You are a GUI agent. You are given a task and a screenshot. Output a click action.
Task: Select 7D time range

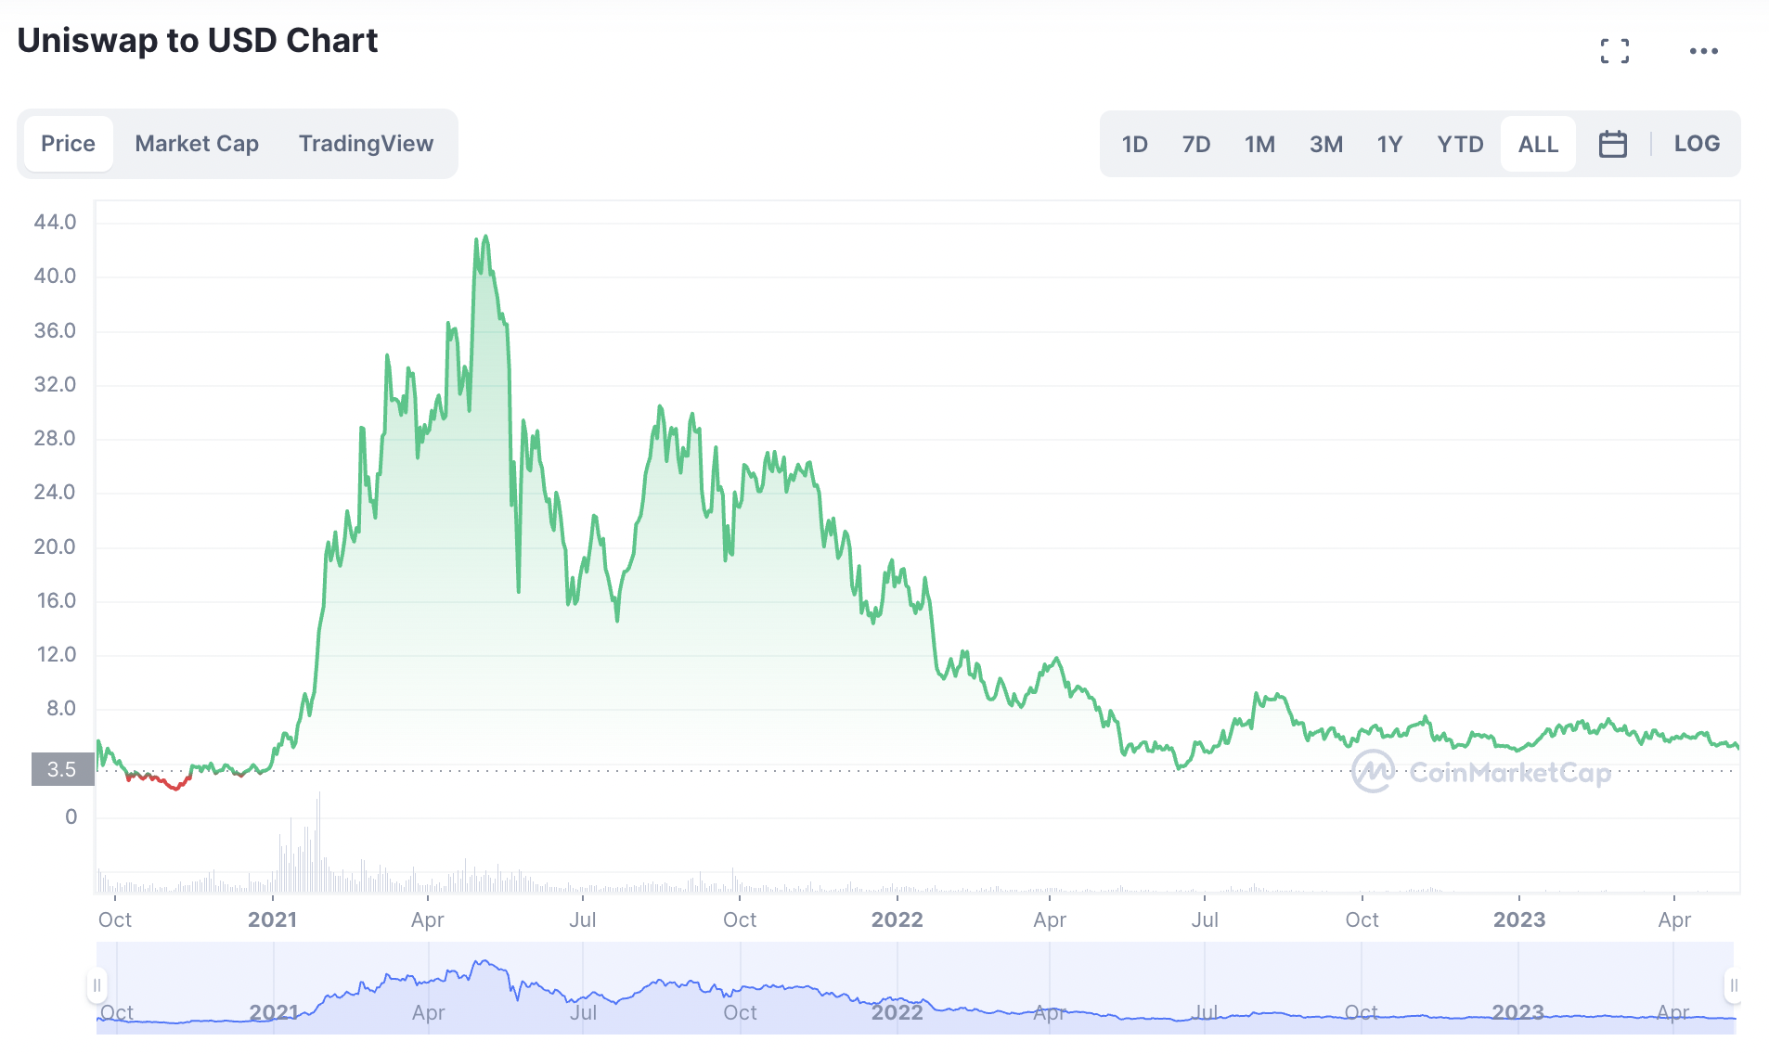pyautogui.click(x=1196, y=144)
